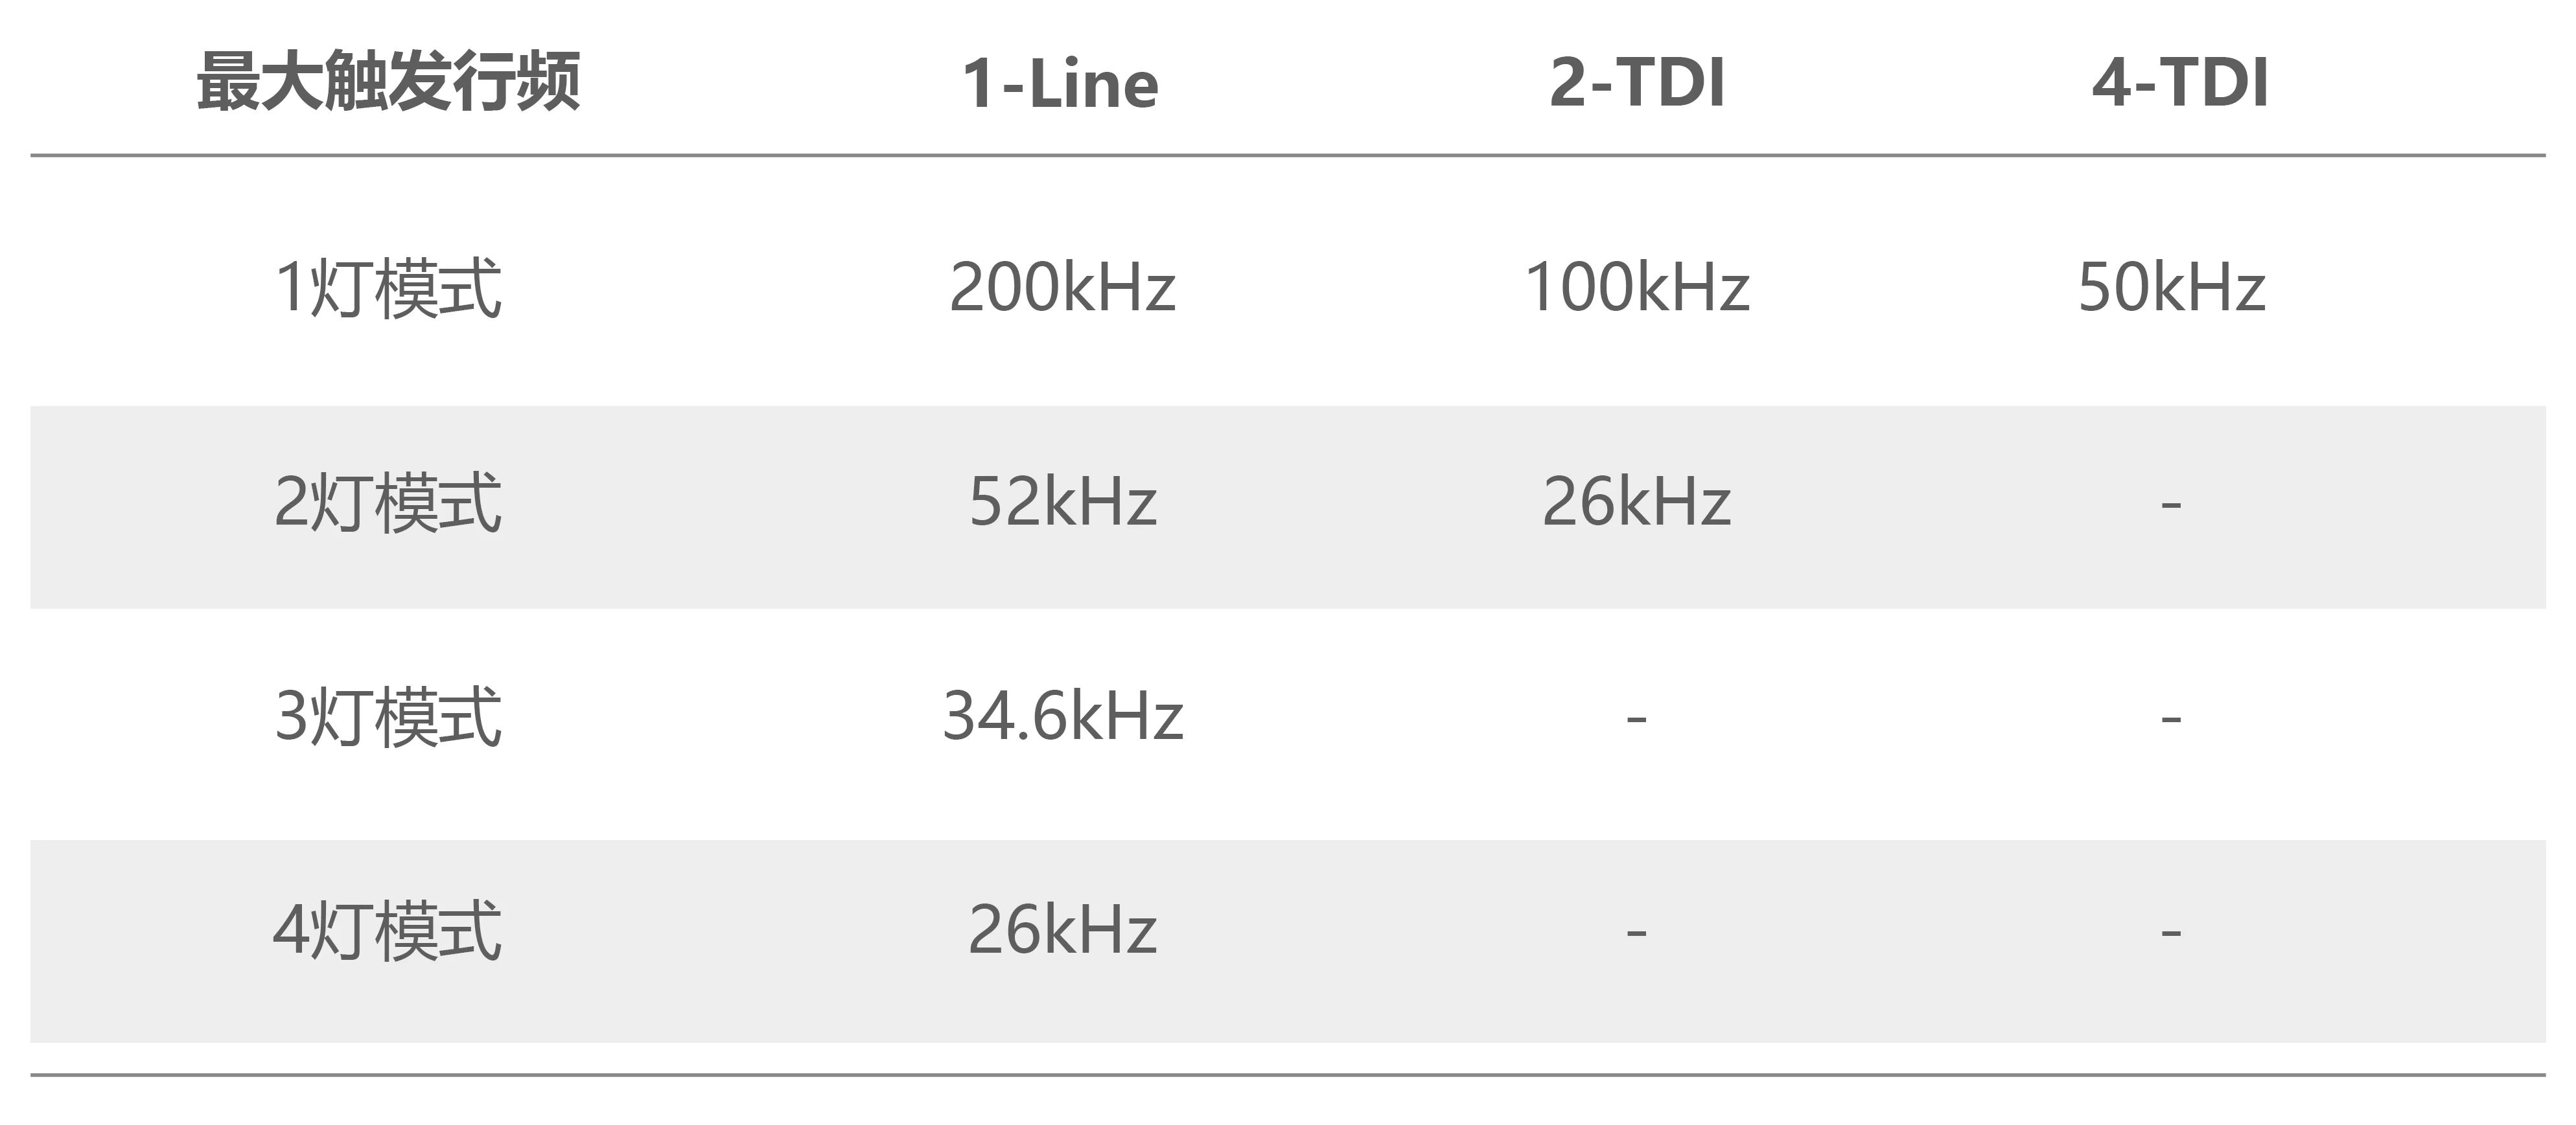
Task: Select the 50kHz cell
Action: pos(2172,287)
